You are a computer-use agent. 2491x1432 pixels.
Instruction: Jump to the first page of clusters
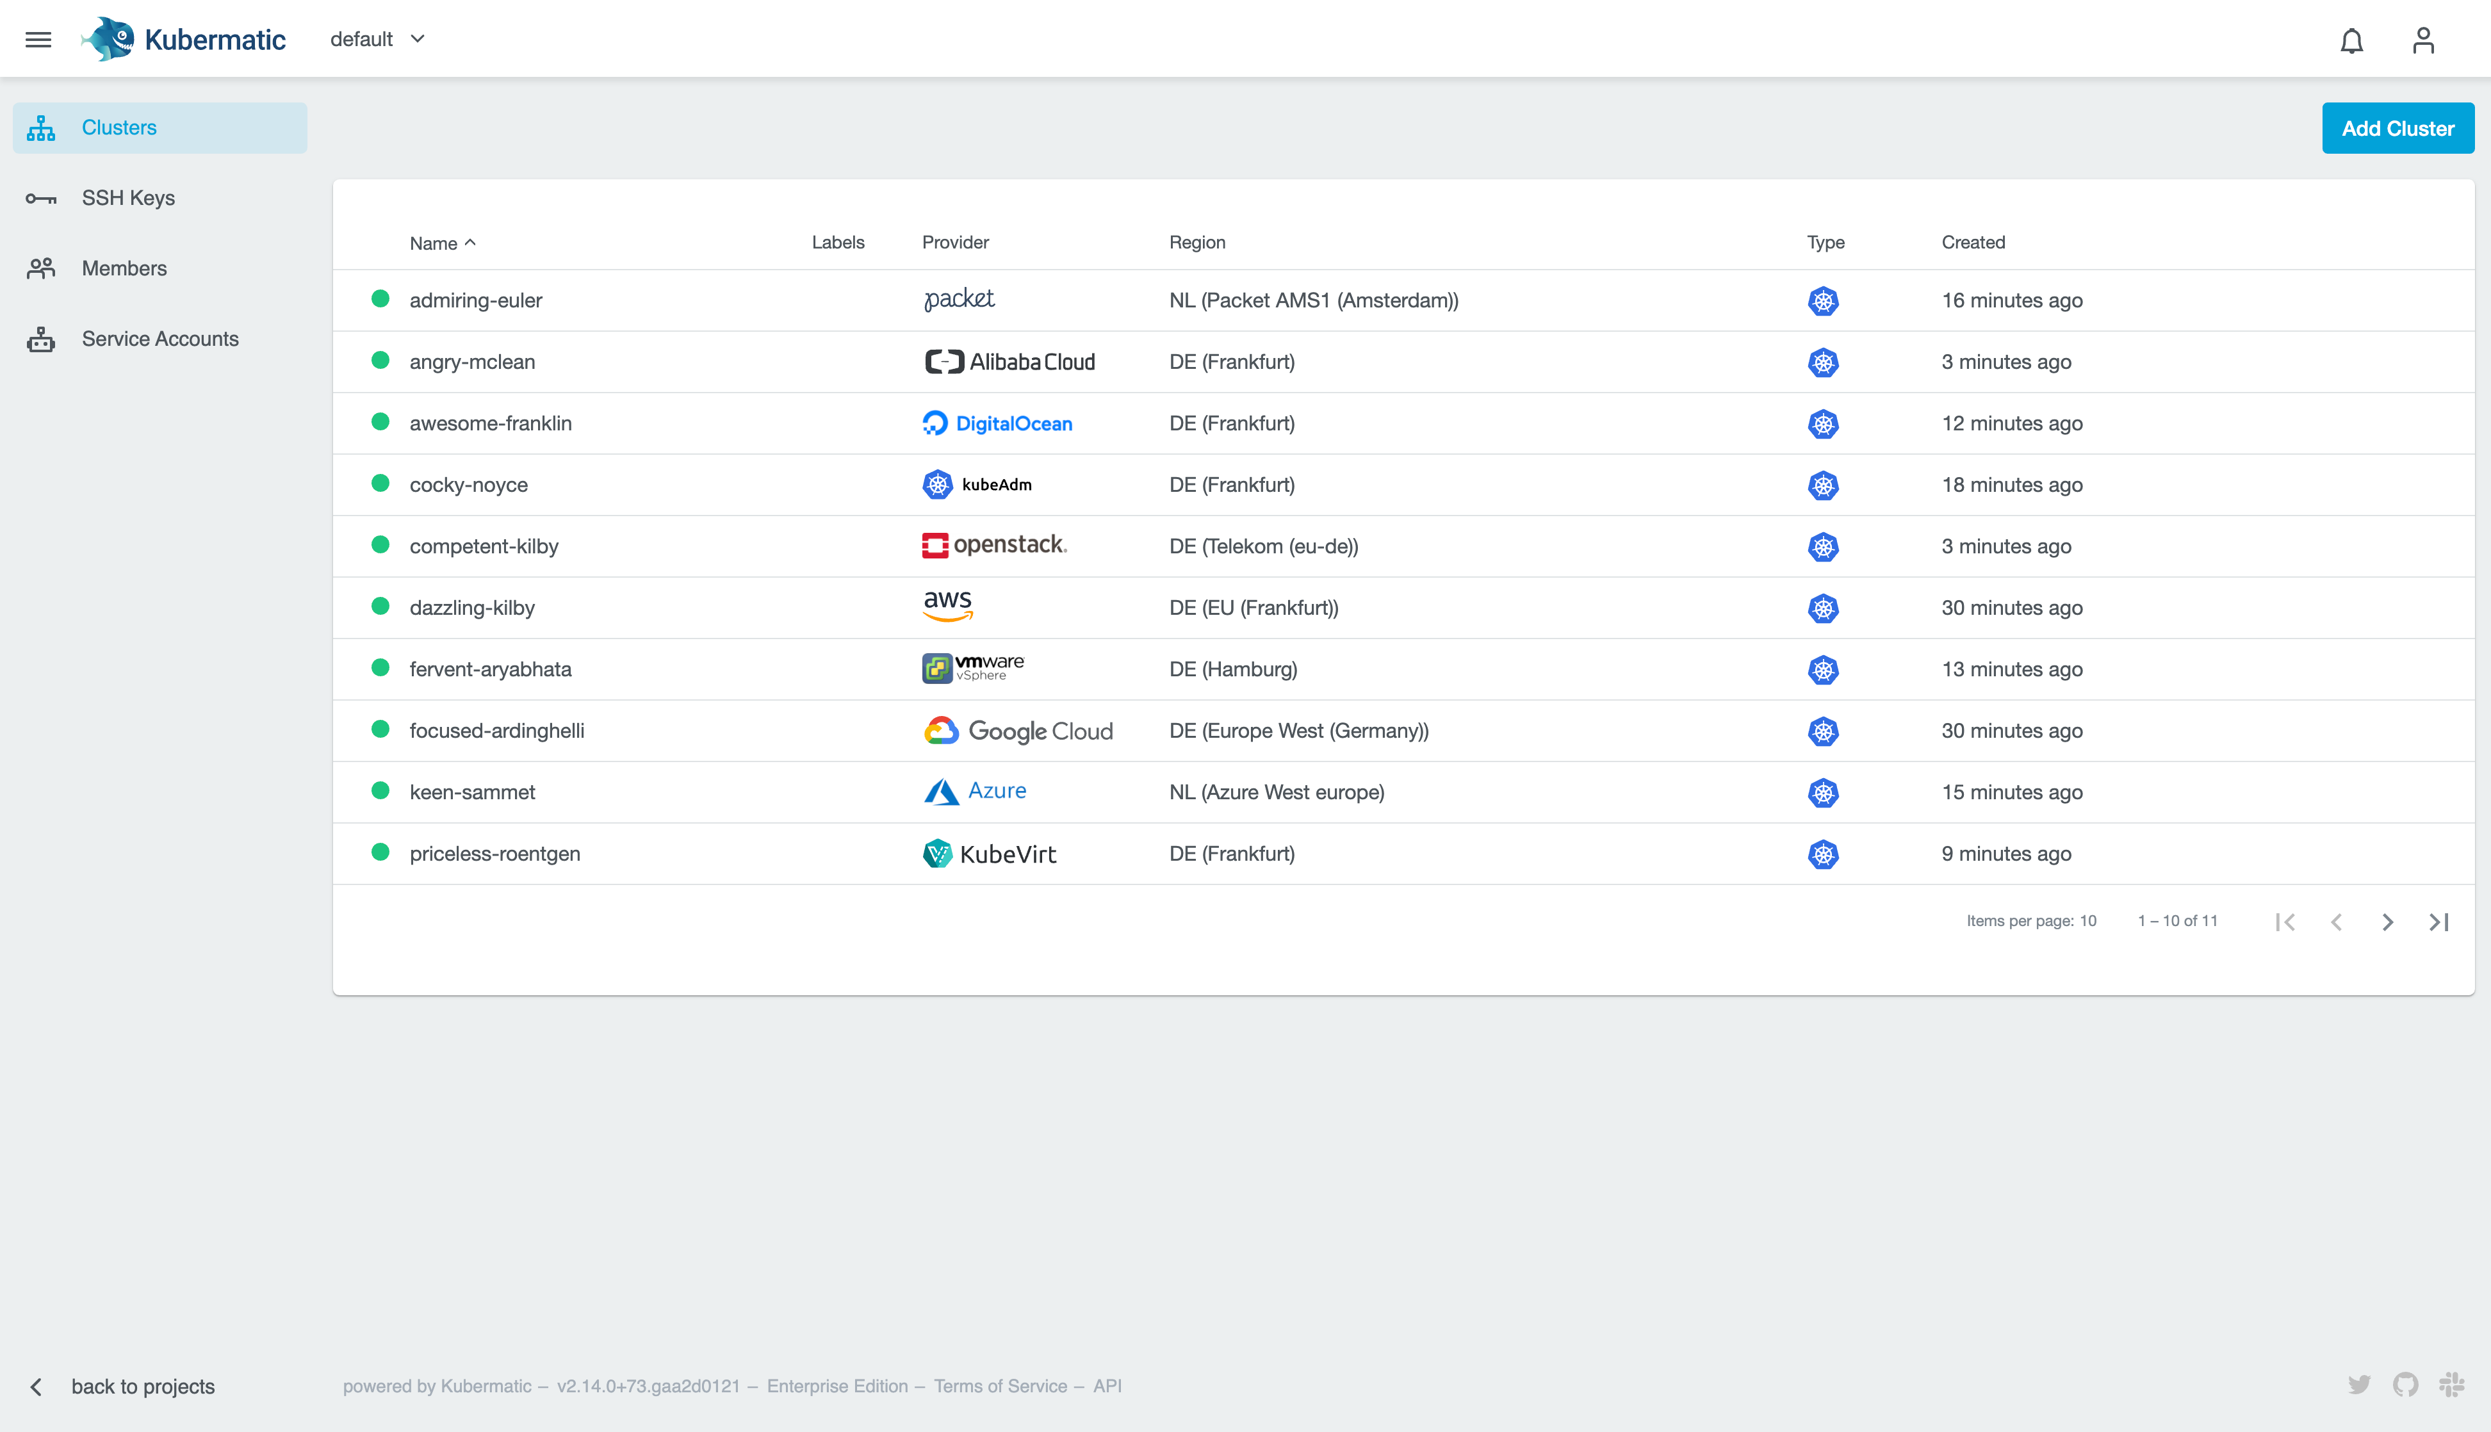[2285, 922]
